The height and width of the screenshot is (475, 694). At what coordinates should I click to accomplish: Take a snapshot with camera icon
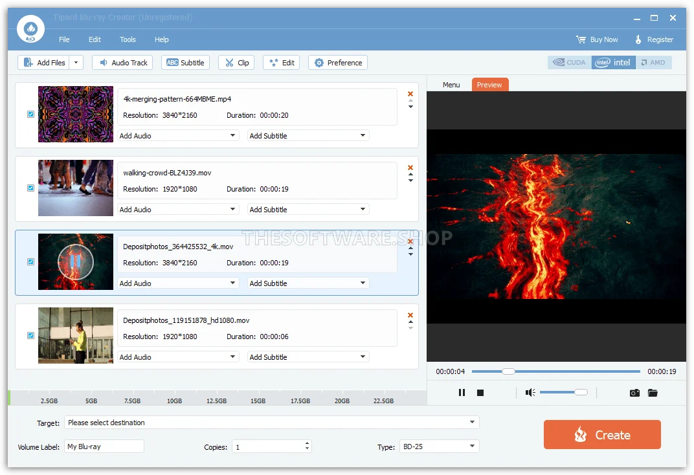[x=634, y=393]
